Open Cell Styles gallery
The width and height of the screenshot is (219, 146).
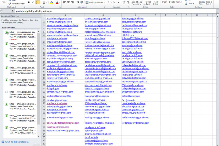pyautogui.click(x=156, y=3)
